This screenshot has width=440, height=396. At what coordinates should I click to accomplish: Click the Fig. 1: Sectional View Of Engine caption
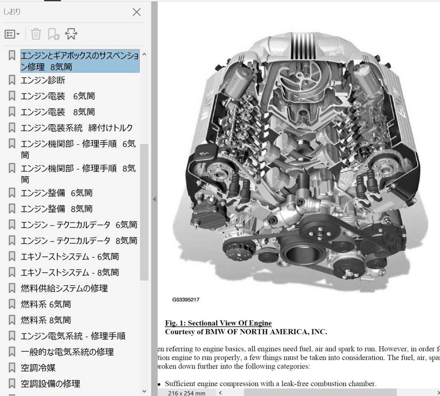[218, 323]
